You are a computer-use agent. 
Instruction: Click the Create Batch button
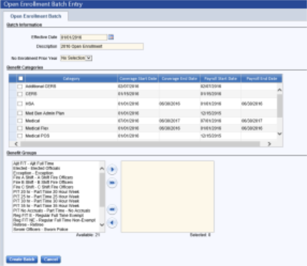click(x=22, y=260)
